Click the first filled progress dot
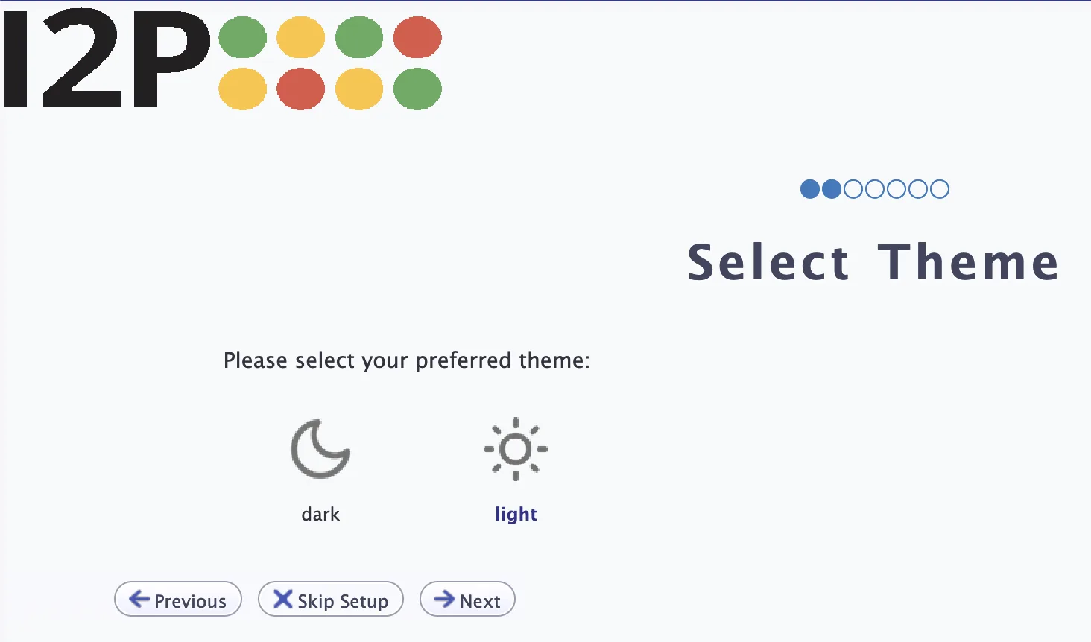Viewport: 1091px width, 642px height. click(x=809, y=189)
